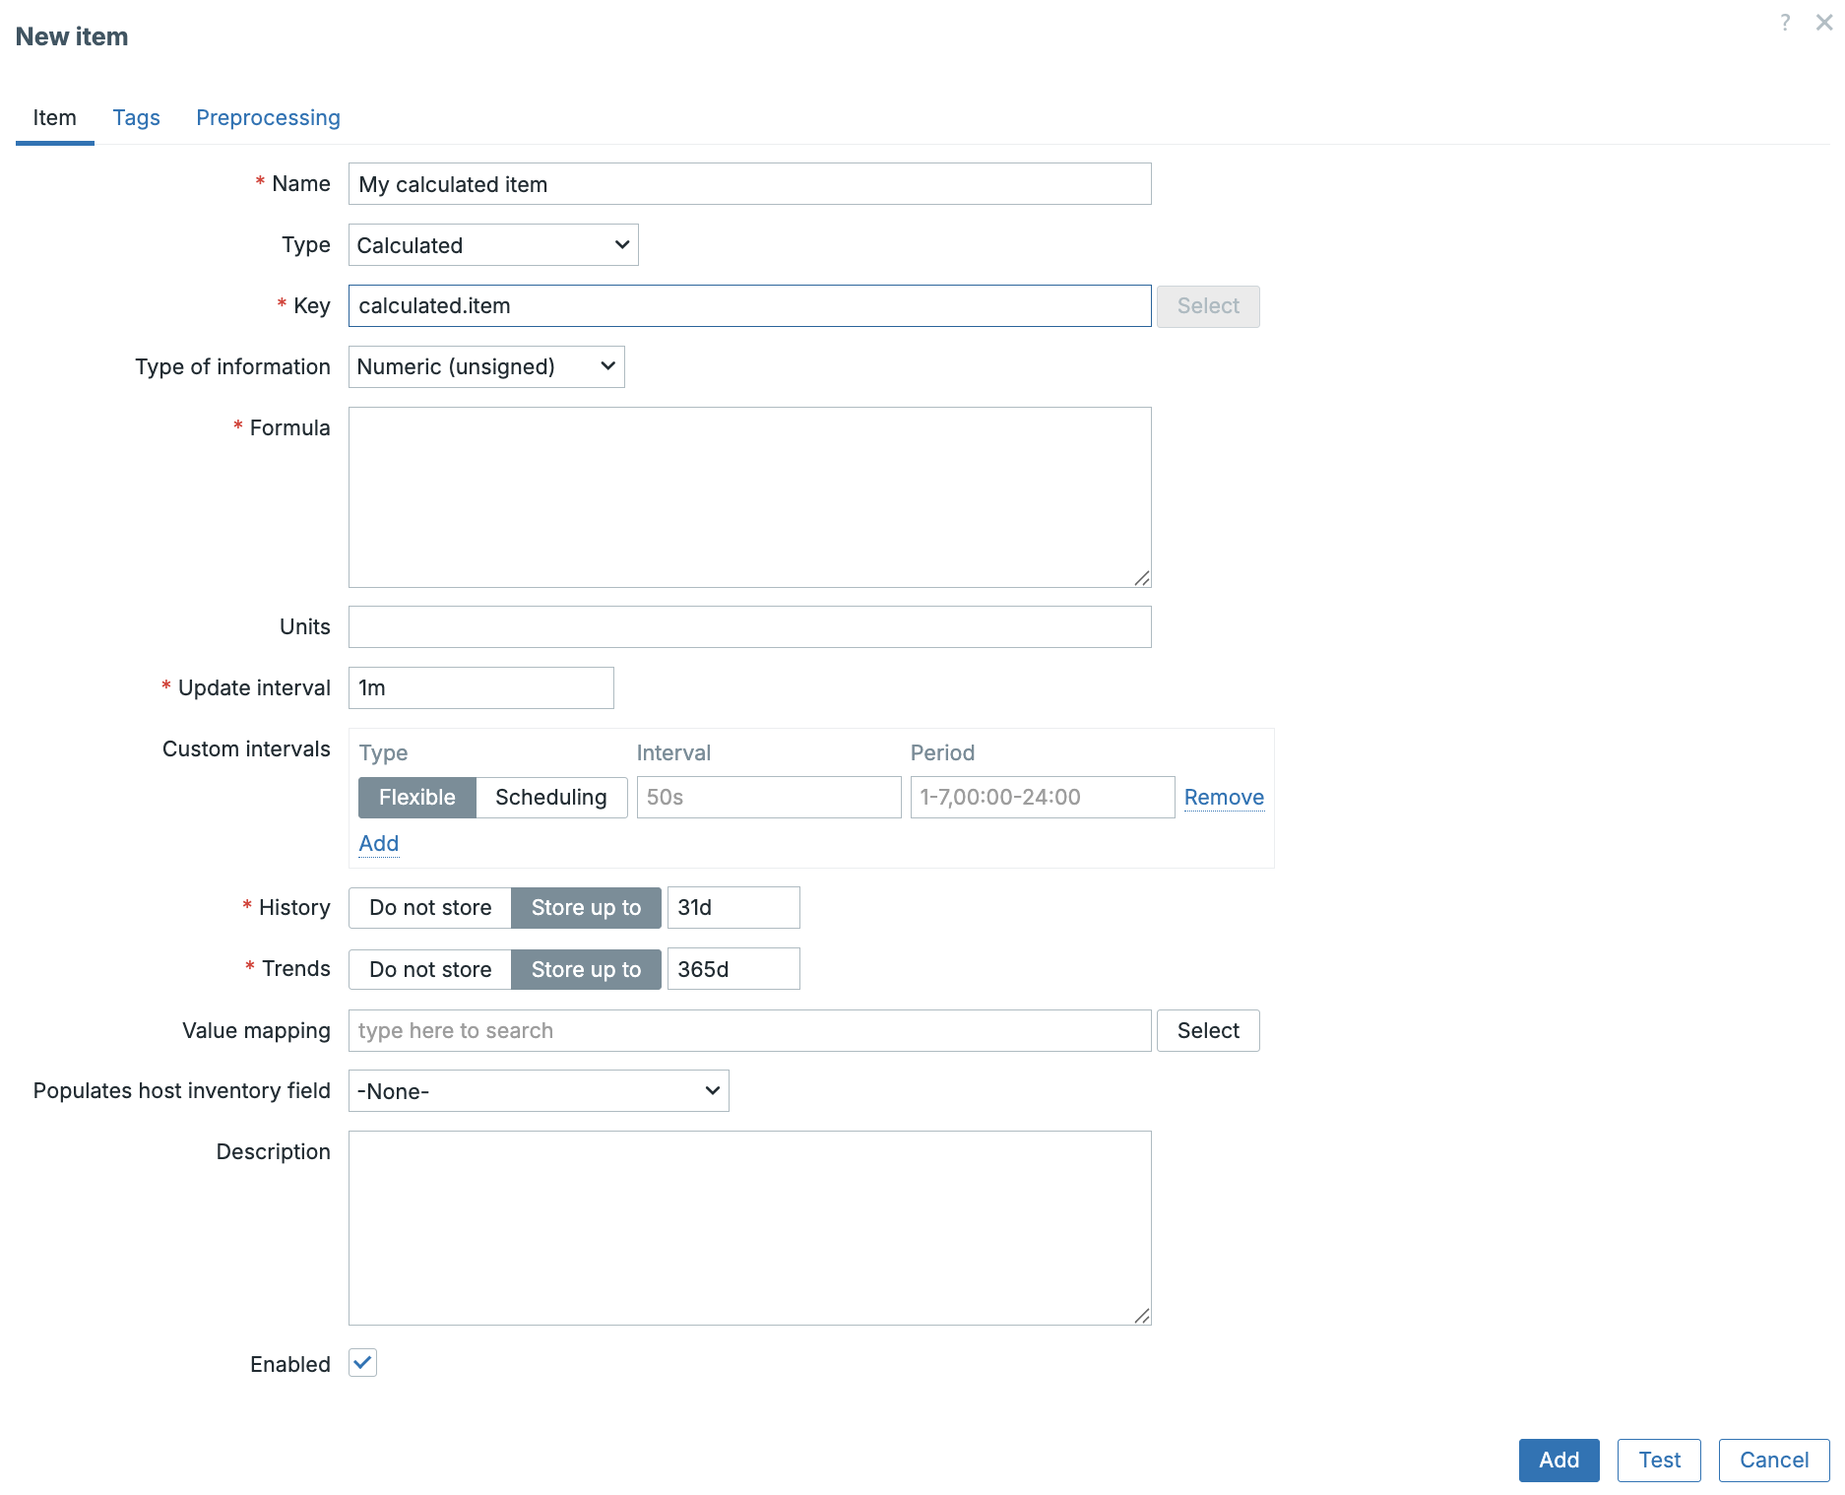This screenshot has height=1495, width=1845.
Task: Set History to Do not store
Action: point(430,908)
